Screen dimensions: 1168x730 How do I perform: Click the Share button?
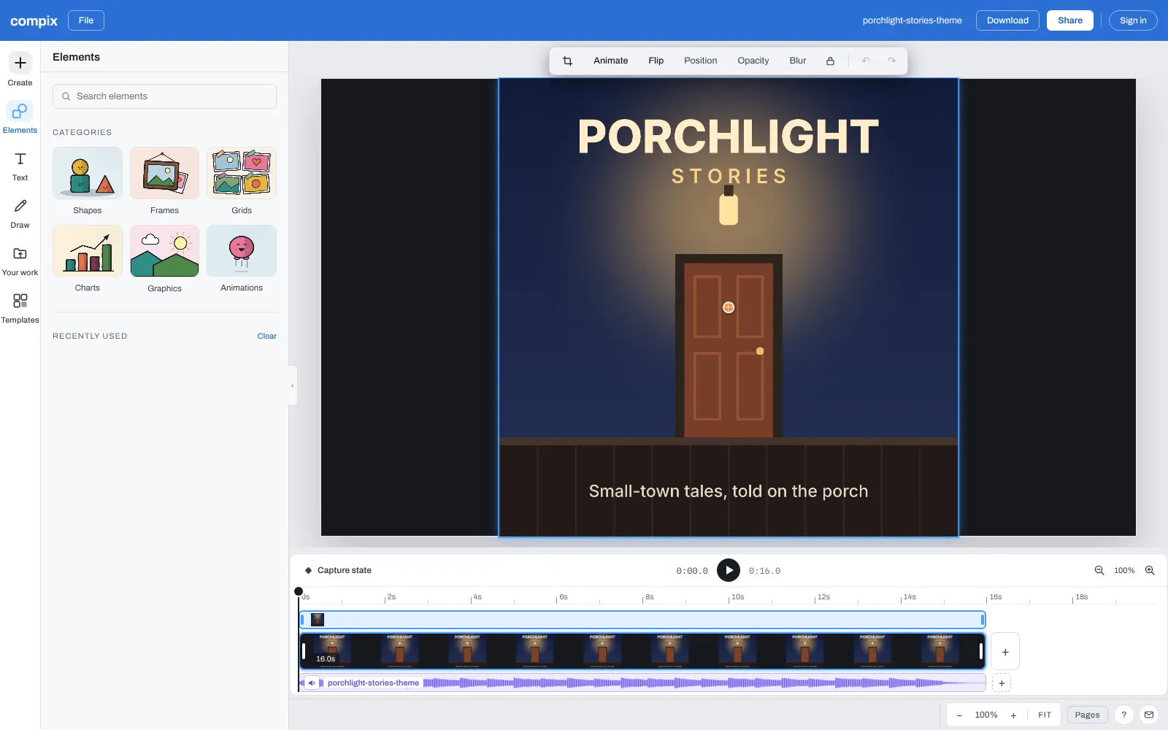point(1070,20)
